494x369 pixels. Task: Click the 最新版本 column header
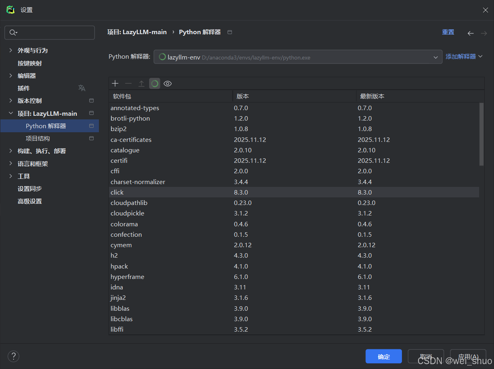[420, 96]
